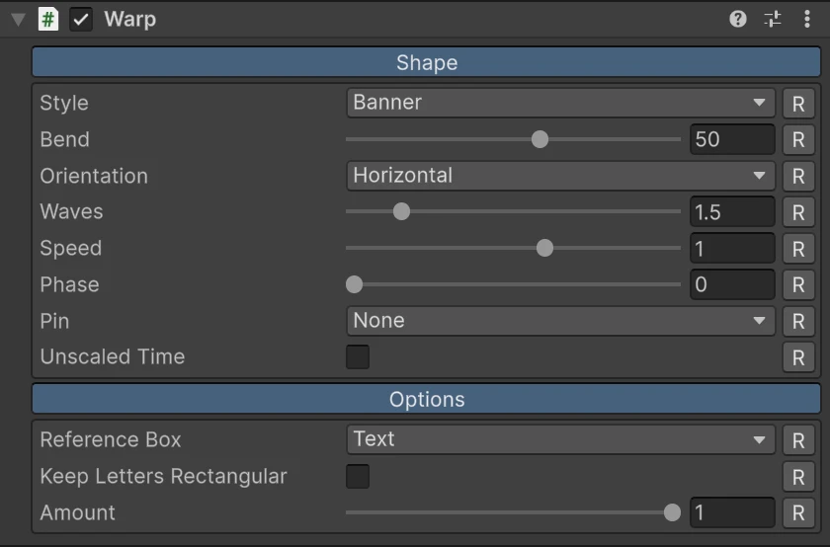Image resolution: width=830 pixels, height=547 pixels.
Task: Click the Waves value field showing 1.5
Action: 732,211
